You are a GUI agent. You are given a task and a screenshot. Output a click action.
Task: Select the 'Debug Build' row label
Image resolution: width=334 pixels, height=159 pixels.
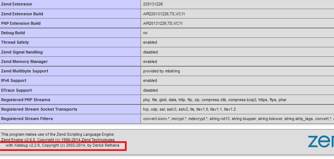pyautogui.click(x=13, y=33)
